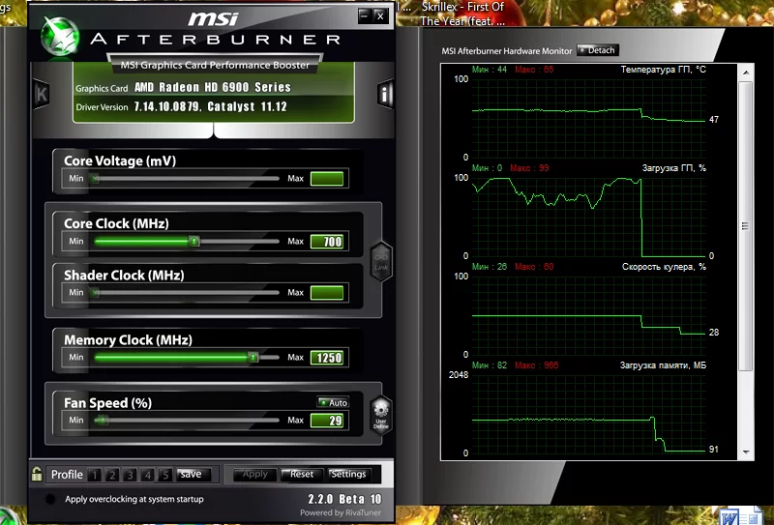Click the monitor scrollbar down arrow
Screen dimensions: 774x525
pos(746,452)
